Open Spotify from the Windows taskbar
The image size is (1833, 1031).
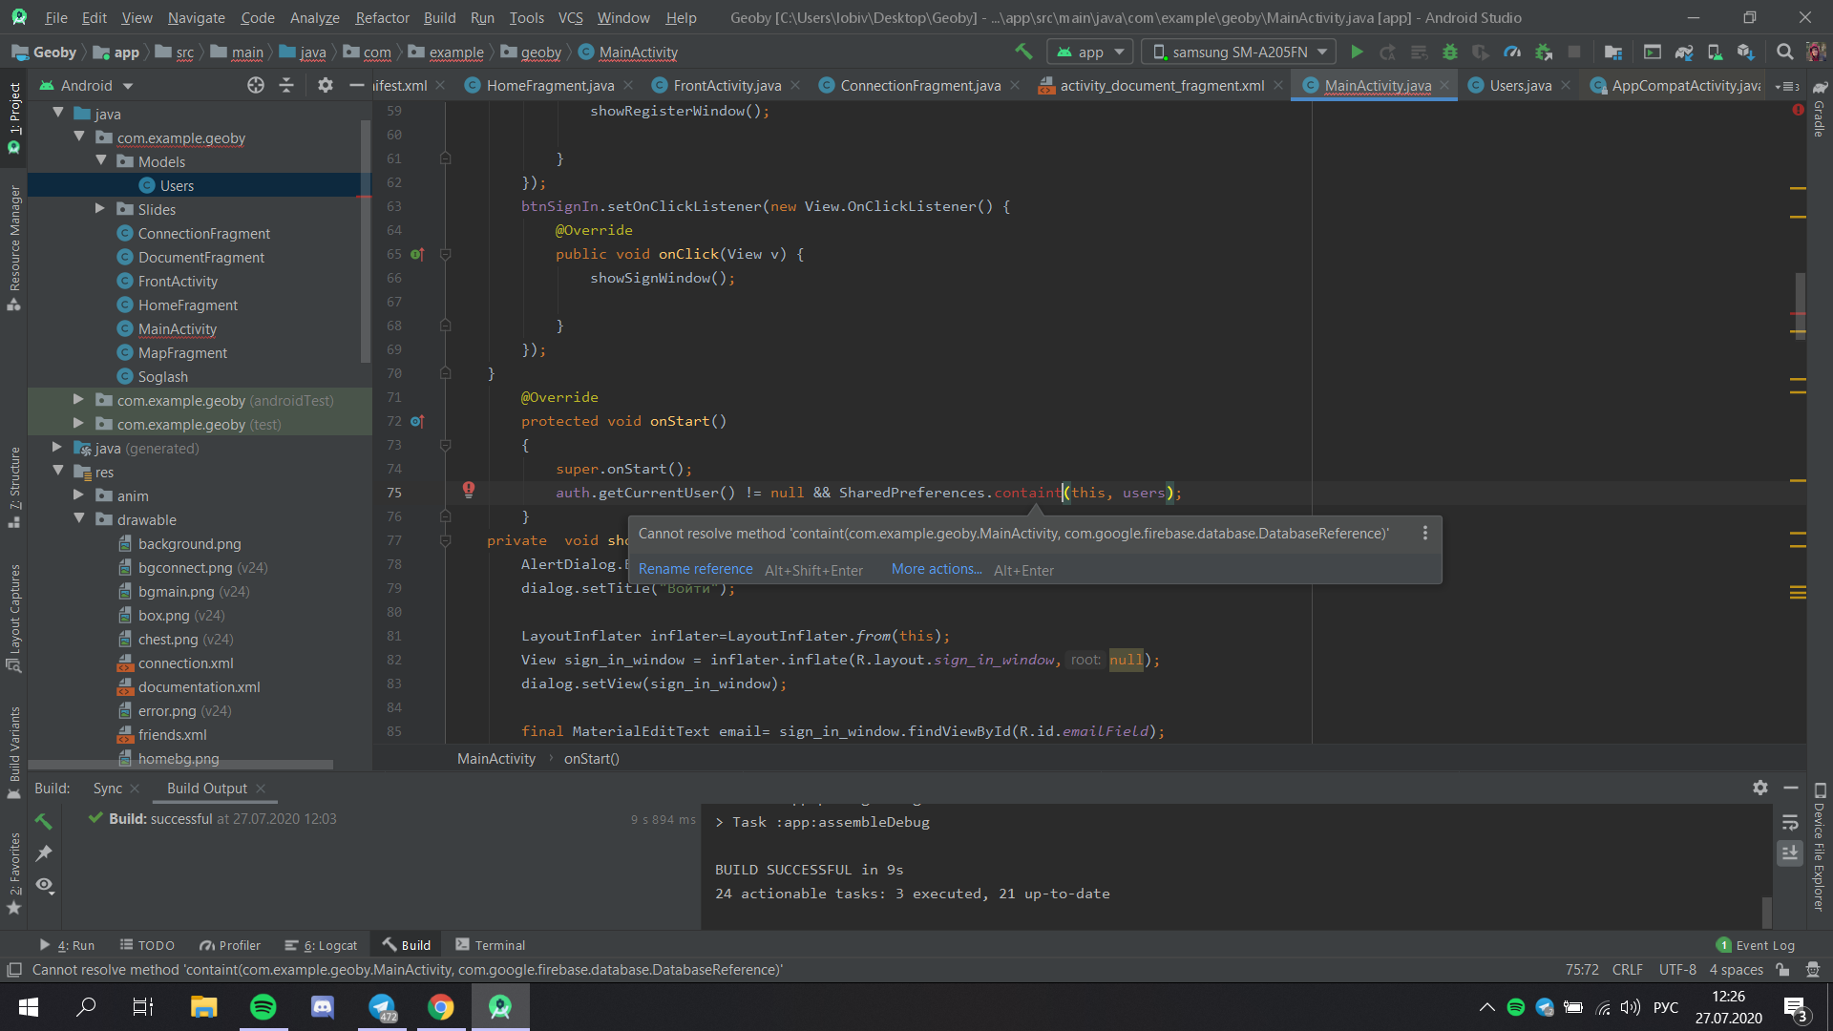(x=263, y=1006)
